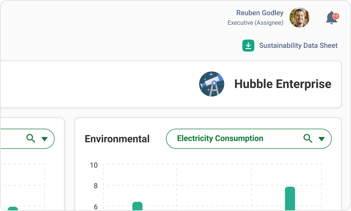Click the Reuben Godley username
Screen dimensions: 351x211
coord(260,13)
